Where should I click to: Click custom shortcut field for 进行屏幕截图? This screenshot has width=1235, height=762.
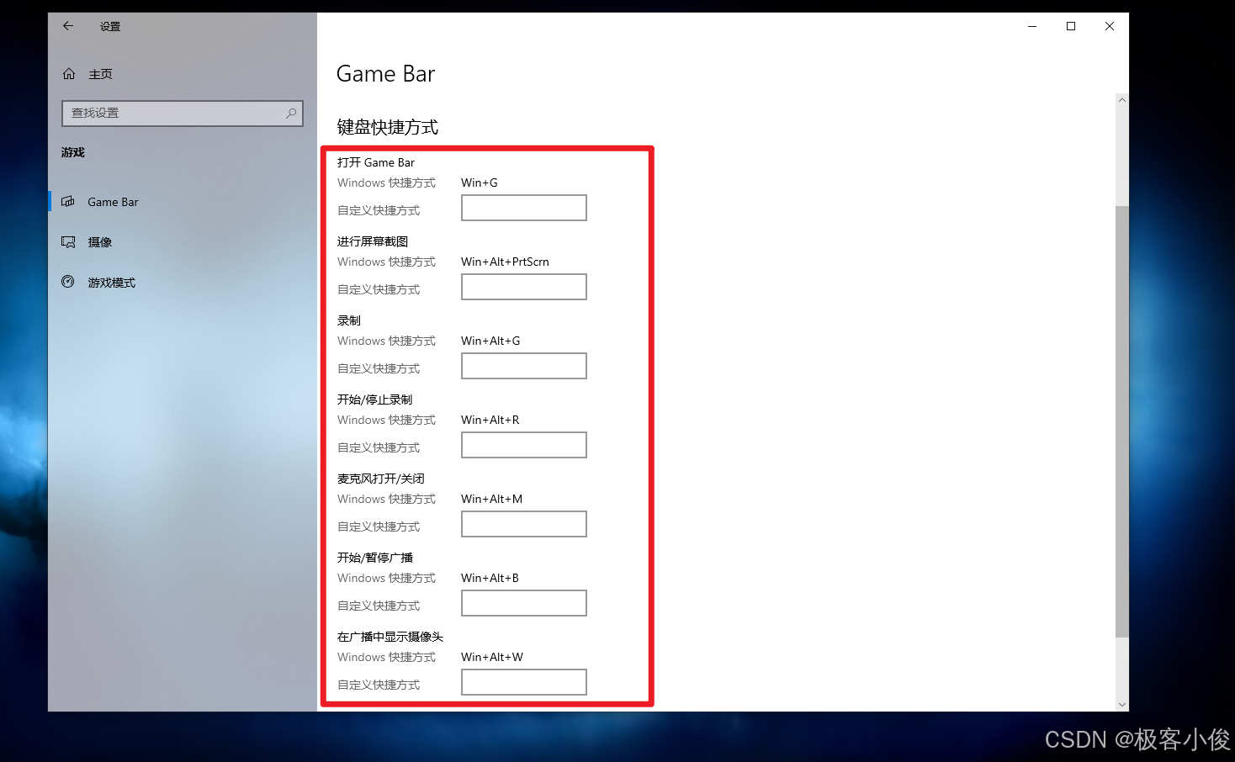point(523,287)
